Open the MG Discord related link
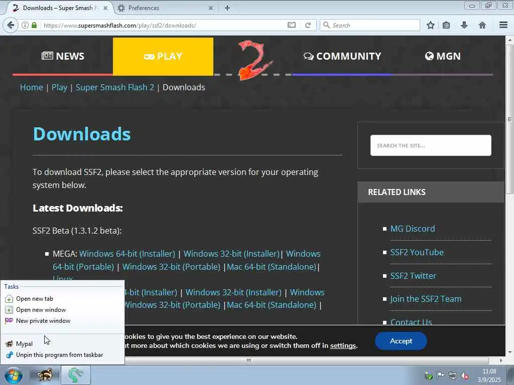The height and width of the screenshot is (385, 514). click(413, 229)
